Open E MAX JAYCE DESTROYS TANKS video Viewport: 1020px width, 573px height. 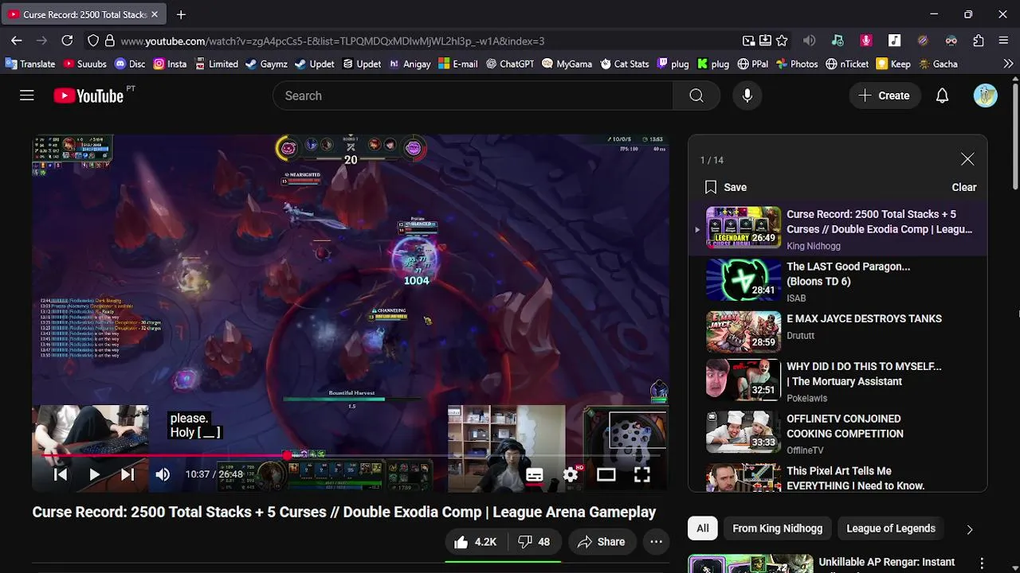tap(864, 318)
